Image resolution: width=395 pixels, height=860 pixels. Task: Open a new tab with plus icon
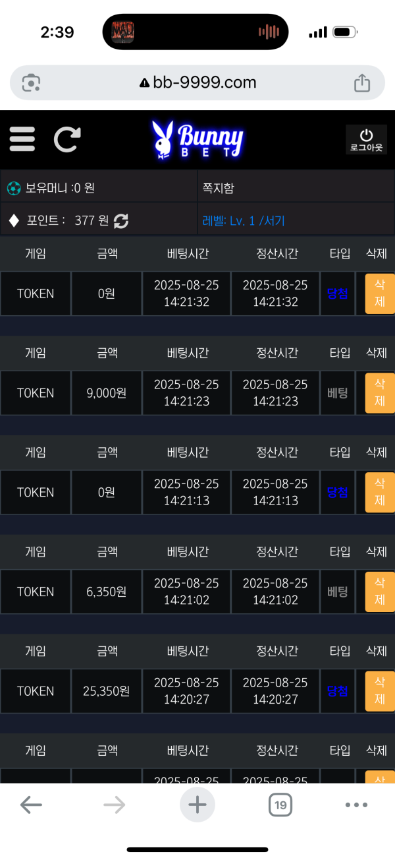(x=197, y=805)
